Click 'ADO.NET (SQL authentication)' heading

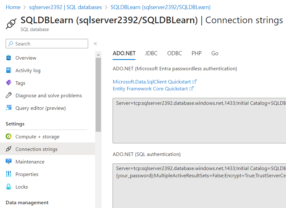pos(147,154)
